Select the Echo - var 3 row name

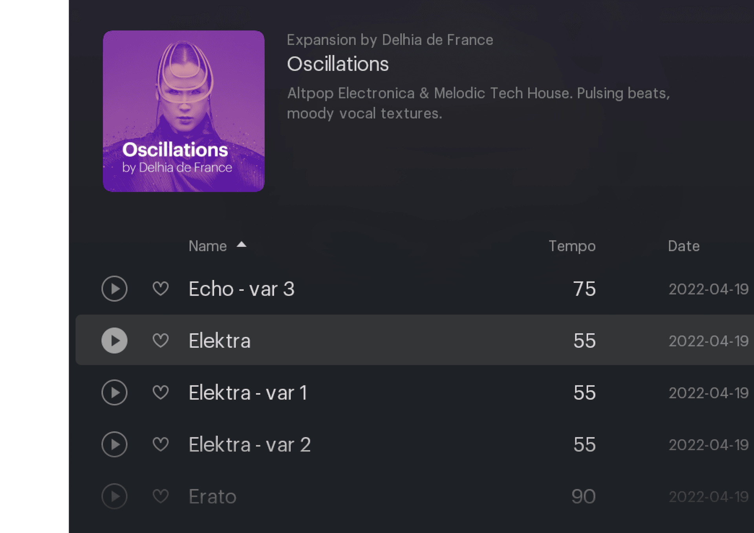(x=241, y=289)
